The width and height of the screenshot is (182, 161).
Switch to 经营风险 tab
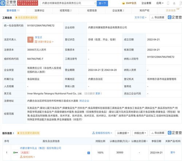pos(66,11)
